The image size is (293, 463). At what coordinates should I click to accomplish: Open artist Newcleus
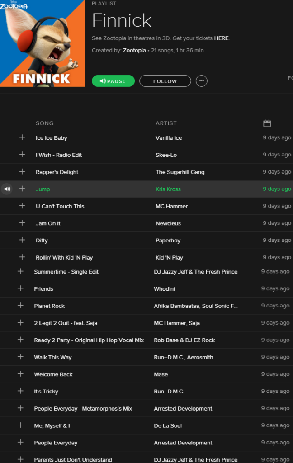[168, 223]
